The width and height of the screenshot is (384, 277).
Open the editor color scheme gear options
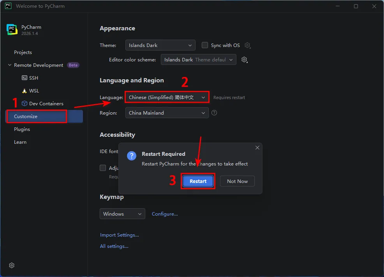245,60
